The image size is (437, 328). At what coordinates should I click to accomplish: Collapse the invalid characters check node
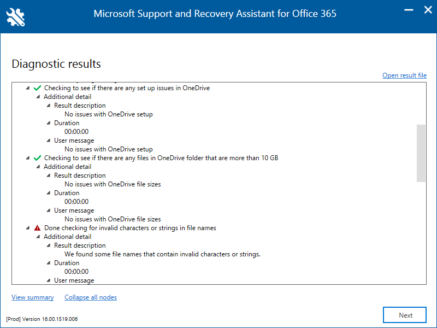[27, 228]
